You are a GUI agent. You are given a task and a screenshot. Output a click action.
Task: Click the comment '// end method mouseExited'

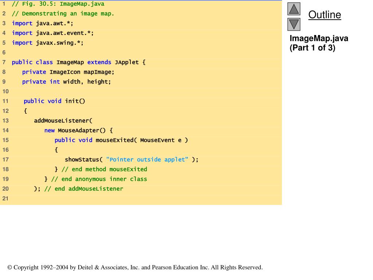click(104, 169)
